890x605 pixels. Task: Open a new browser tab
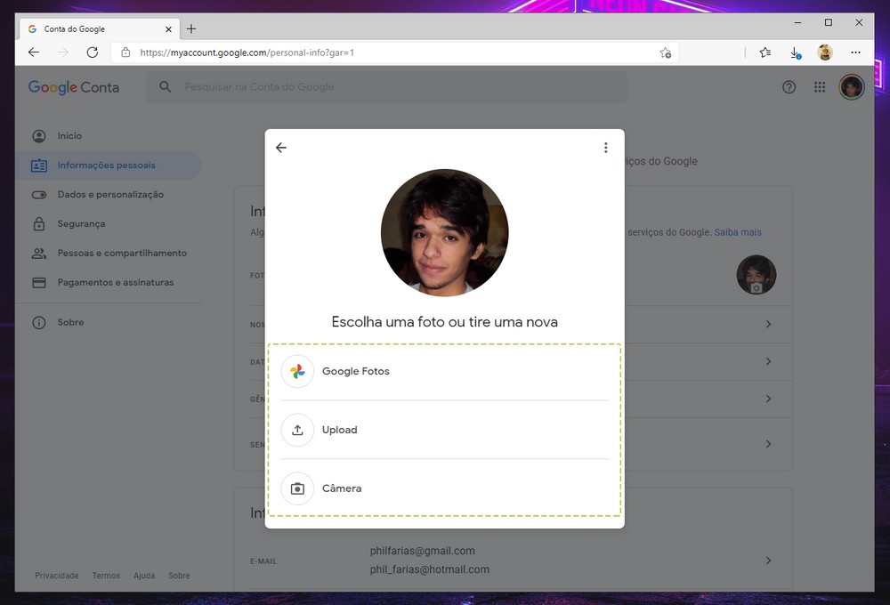191,28
